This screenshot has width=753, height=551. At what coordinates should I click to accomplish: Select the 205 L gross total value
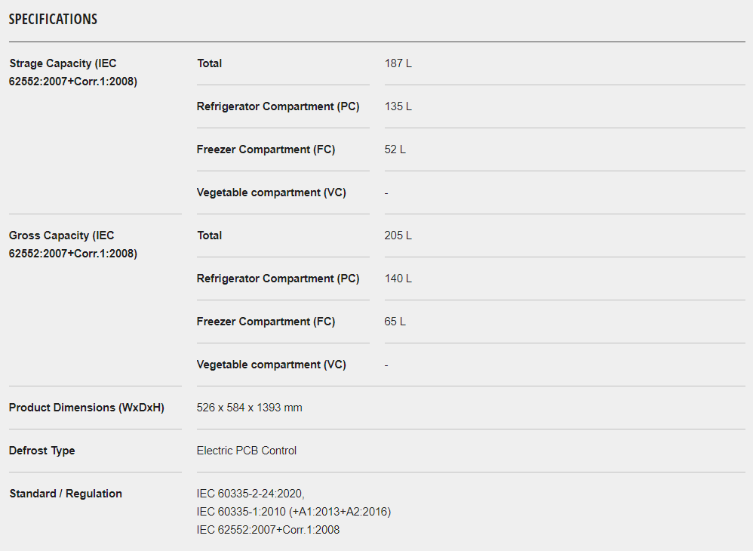click(398, 235)
